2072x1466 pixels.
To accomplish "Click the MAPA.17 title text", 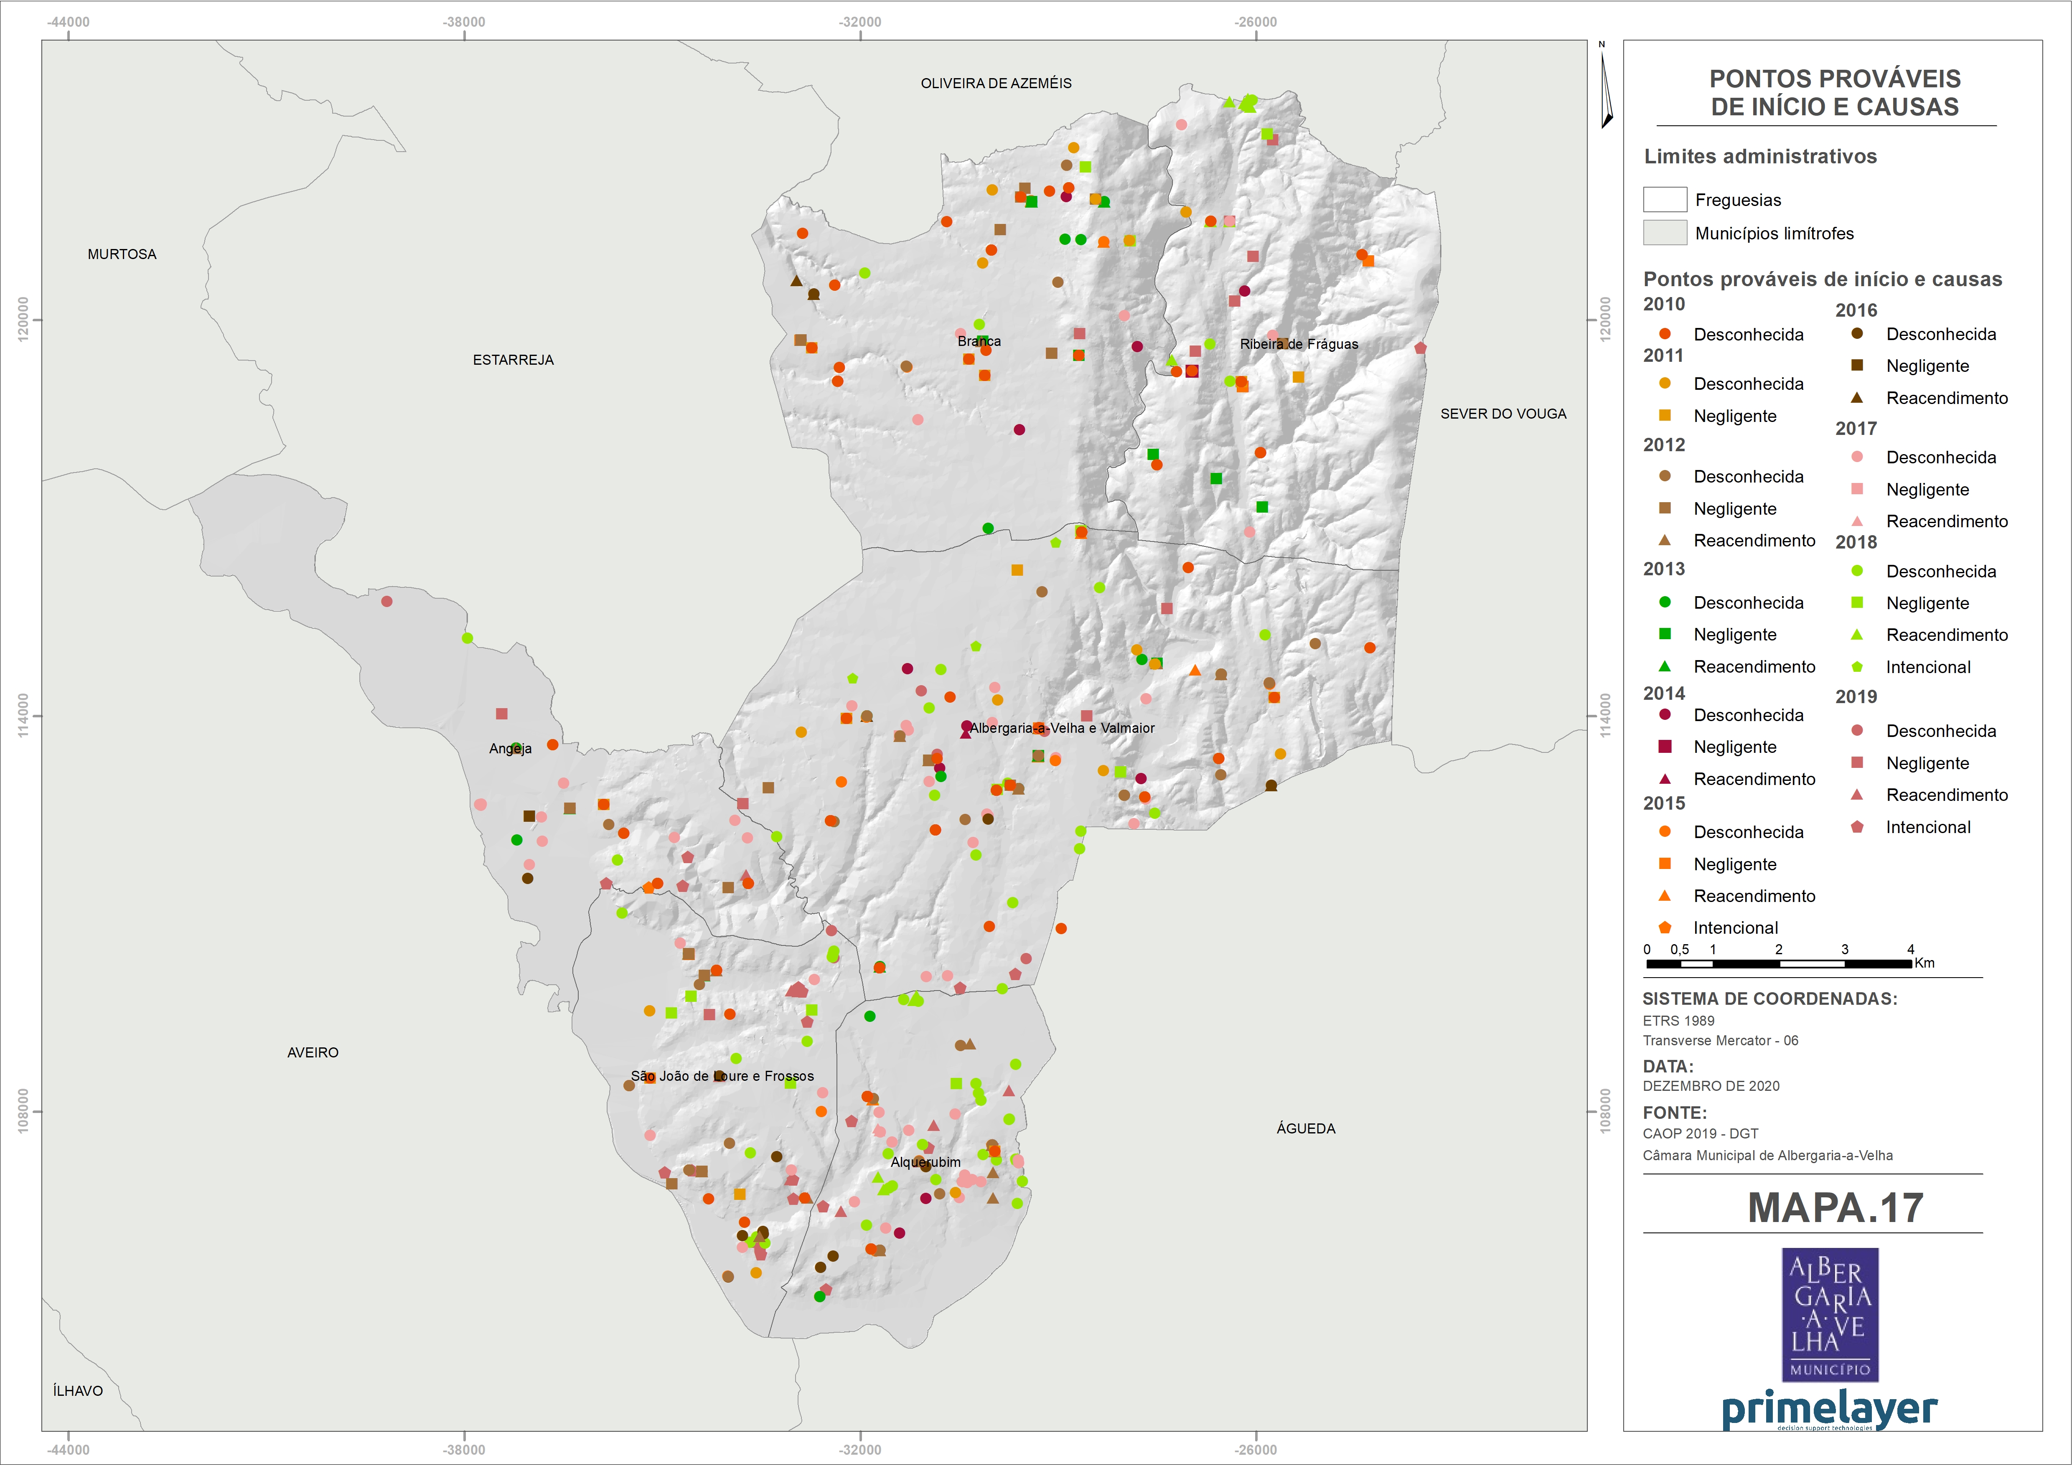I will coord(1836,1208).
